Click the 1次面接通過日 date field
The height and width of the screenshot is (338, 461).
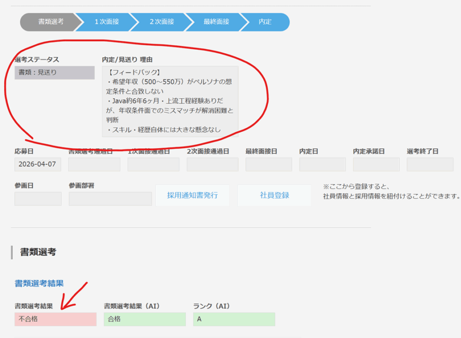pos(153,164)
